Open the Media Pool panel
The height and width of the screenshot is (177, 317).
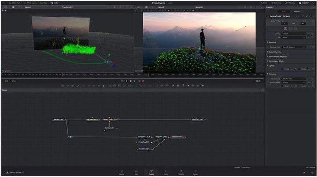(x=15, y=3)
